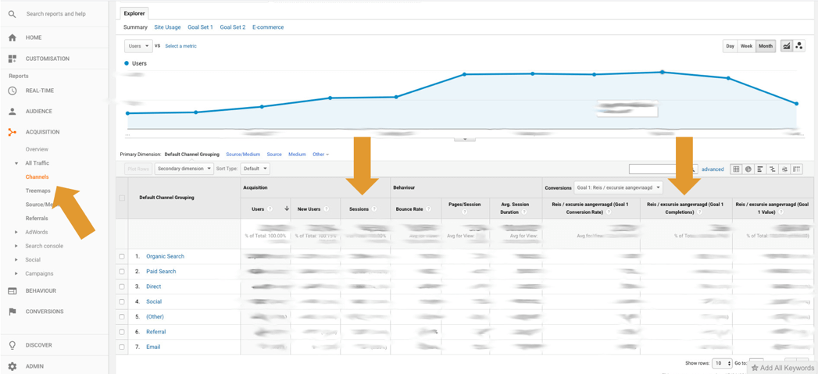The width and height of the screenshot is (818, 374).
Task: Select the percentage pie view icon
Action: point(748,169)
